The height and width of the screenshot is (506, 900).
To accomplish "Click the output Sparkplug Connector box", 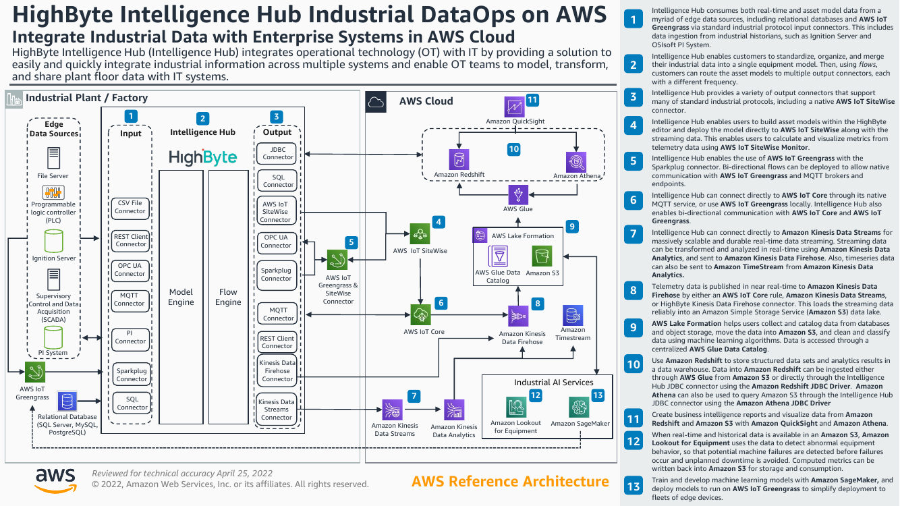I will pos(276,275).
